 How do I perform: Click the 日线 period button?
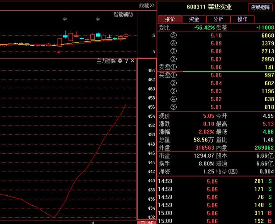tap(147, 222)
